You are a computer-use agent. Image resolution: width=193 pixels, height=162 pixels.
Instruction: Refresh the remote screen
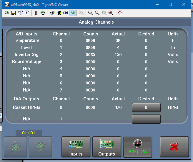43,13
